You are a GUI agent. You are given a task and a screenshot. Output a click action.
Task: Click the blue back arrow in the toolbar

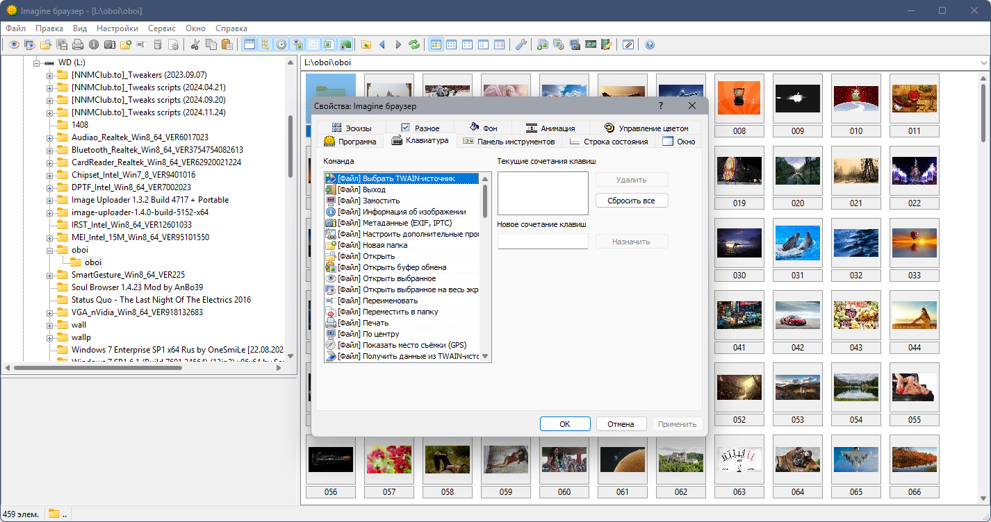[x=382, y=45]
